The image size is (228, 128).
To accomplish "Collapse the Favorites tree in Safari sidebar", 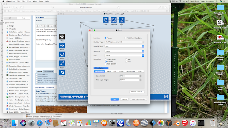I will pos(4,23).
